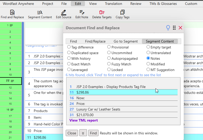Close the Document Find and Replace dialog
Screen dimensions: 203x140
pos(180,28)
